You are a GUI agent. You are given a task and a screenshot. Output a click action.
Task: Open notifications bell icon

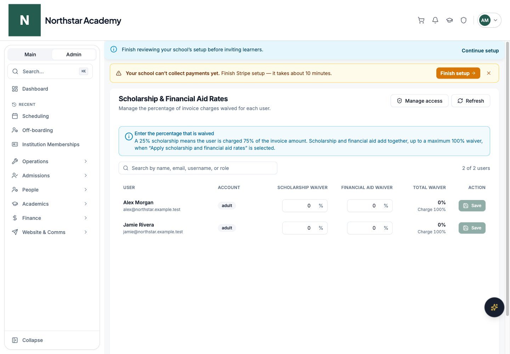pyautogui.click(x=435, y=20)
